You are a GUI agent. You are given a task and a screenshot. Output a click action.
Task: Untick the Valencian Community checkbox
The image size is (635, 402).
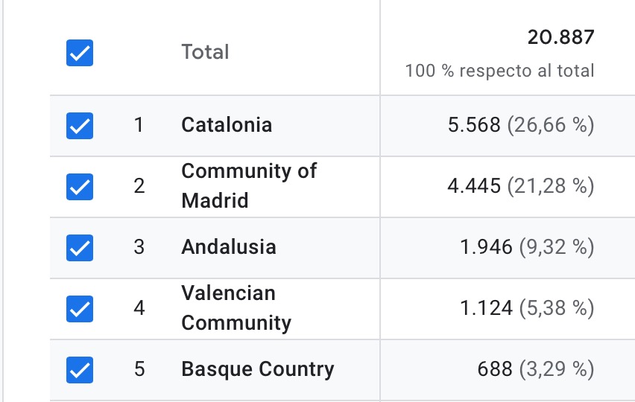click(x=80, y=307)
